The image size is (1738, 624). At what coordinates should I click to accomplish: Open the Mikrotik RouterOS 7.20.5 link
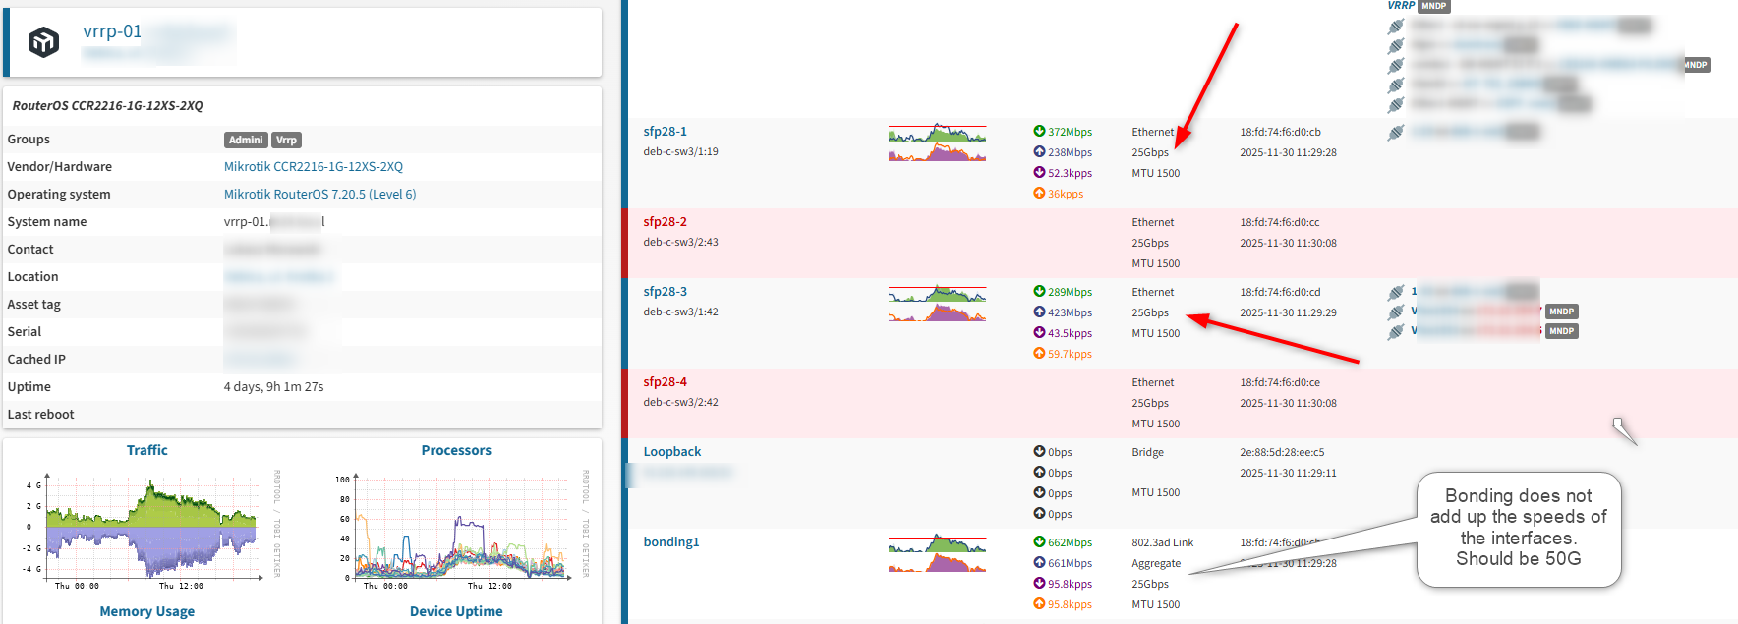(x=319, y=195)
